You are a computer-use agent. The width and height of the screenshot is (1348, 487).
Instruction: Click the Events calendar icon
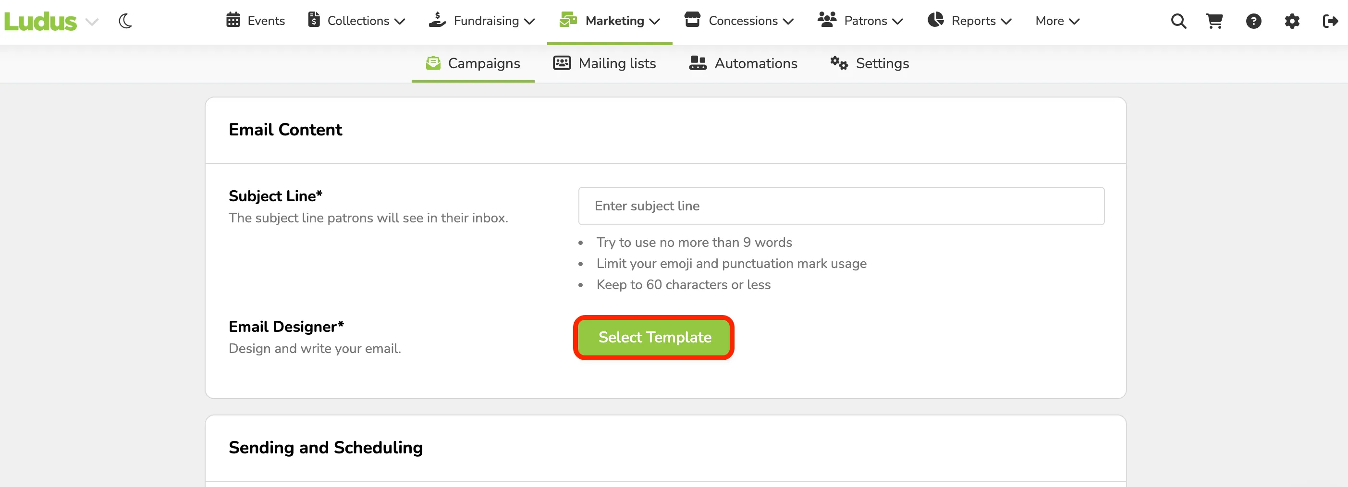pyautogui.click(x=233, y=20)
